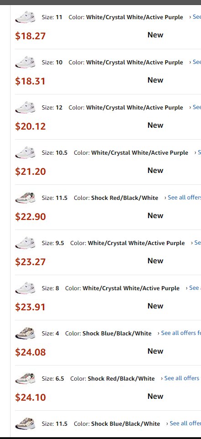This screenshot has width=201, height=439.
Task: Open "See all offers" for Size 4 Shock Blue
Action: [x=179, y=333]
